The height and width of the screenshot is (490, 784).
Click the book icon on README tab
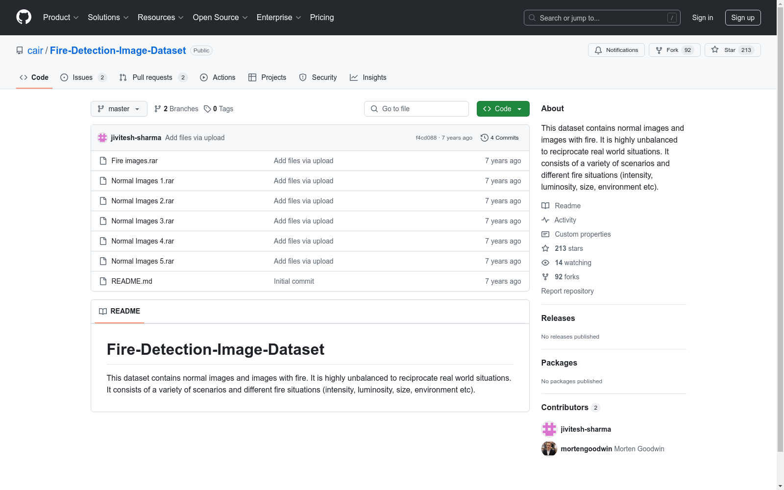tap(103, 311)
